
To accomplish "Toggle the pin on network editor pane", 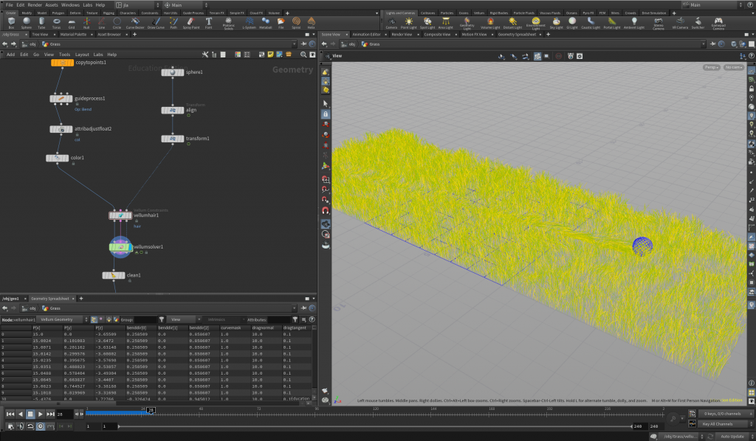I will coord(303,44).
